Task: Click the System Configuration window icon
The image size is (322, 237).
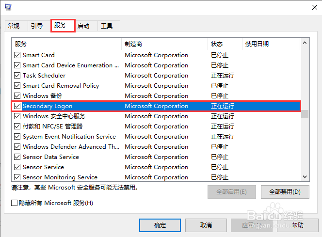Action: click(8, 7)
